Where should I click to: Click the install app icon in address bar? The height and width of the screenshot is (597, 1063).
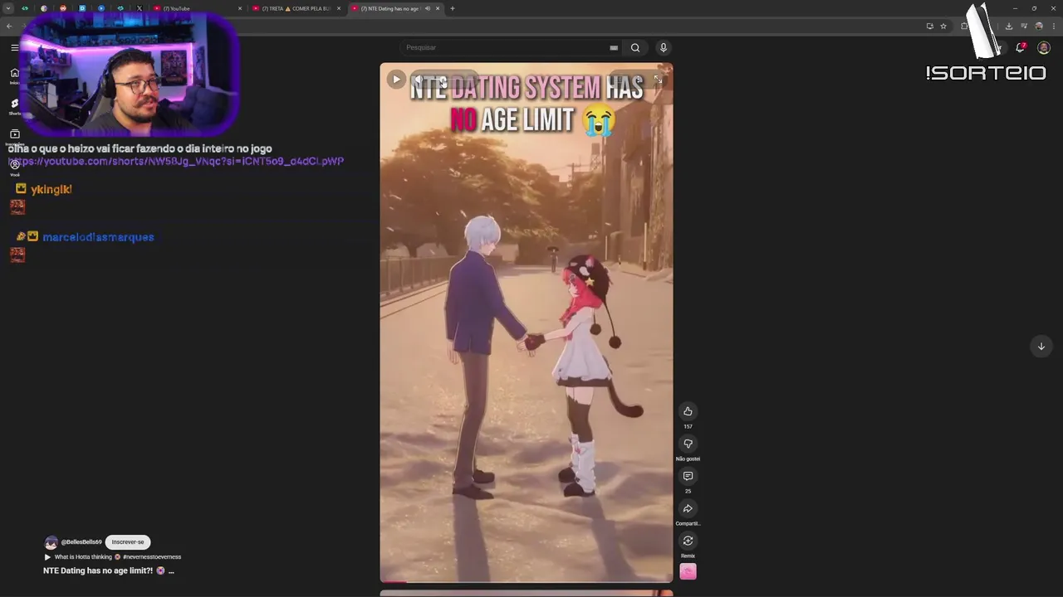[929, 26]
